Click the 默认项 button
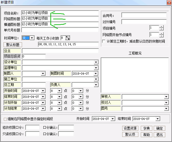The image size is (172, 142). [130, 135]
